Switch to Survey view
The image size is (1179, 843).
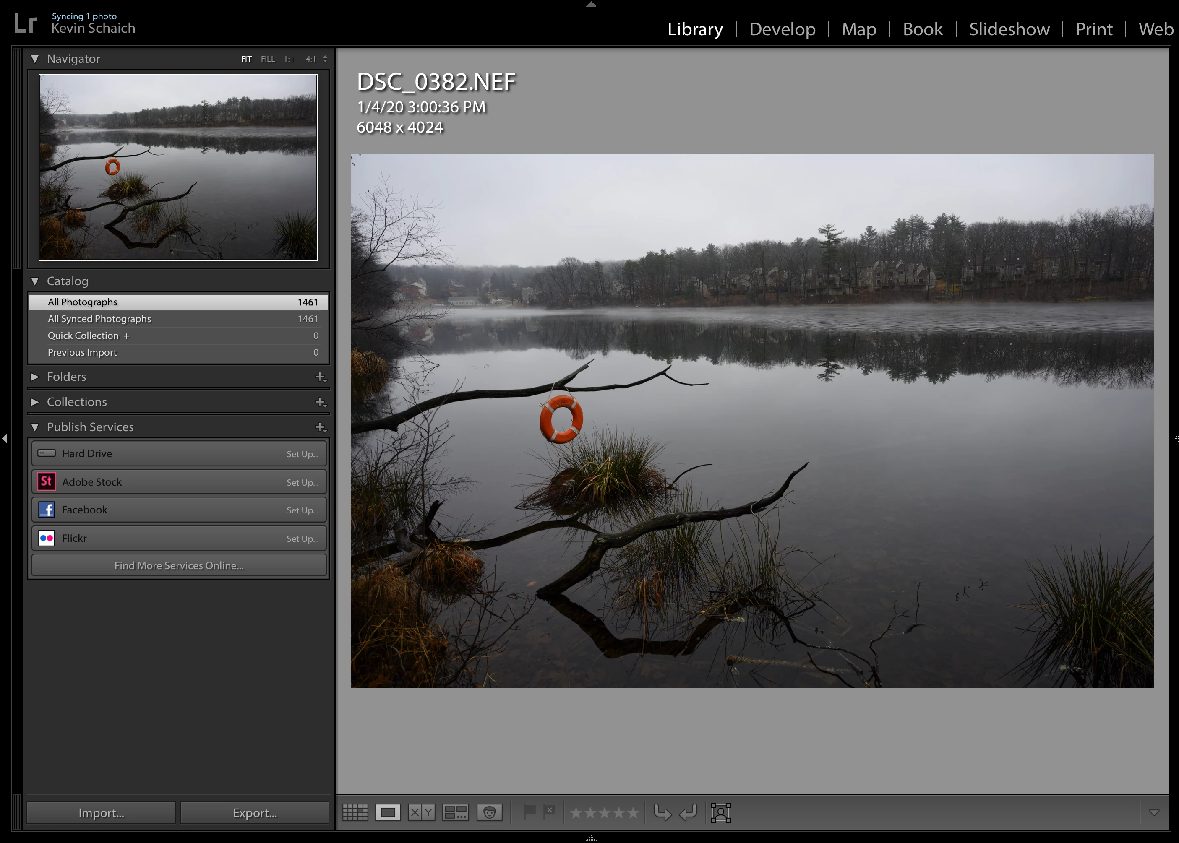click(x=455, y=812)
